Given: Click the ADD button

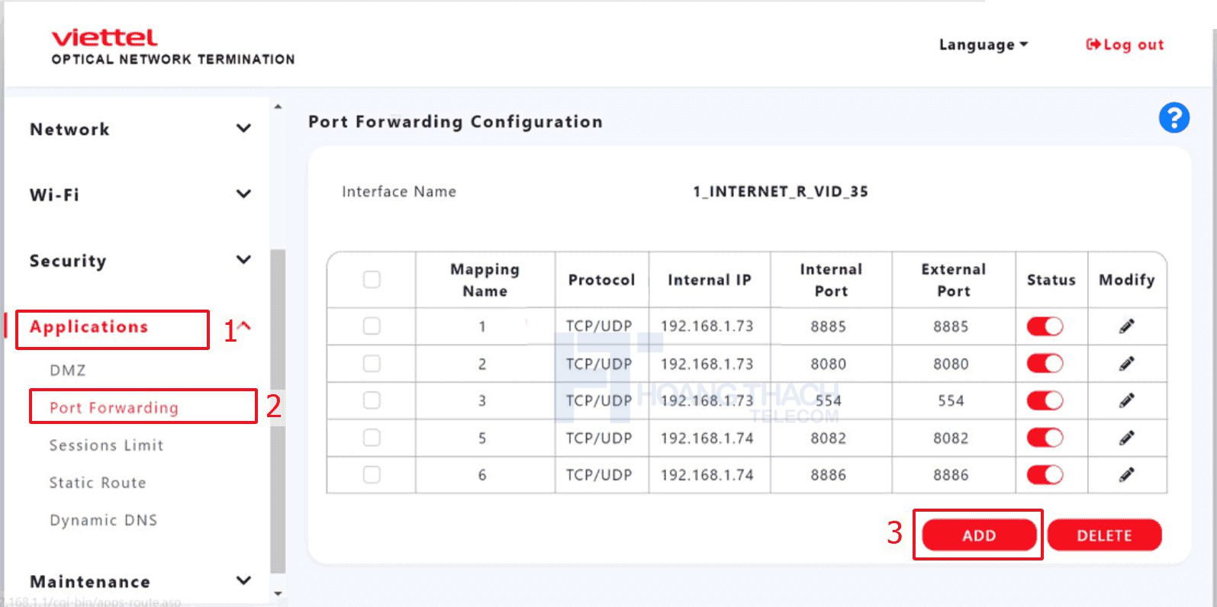Looking at the screenshot, I should [978, 535].
